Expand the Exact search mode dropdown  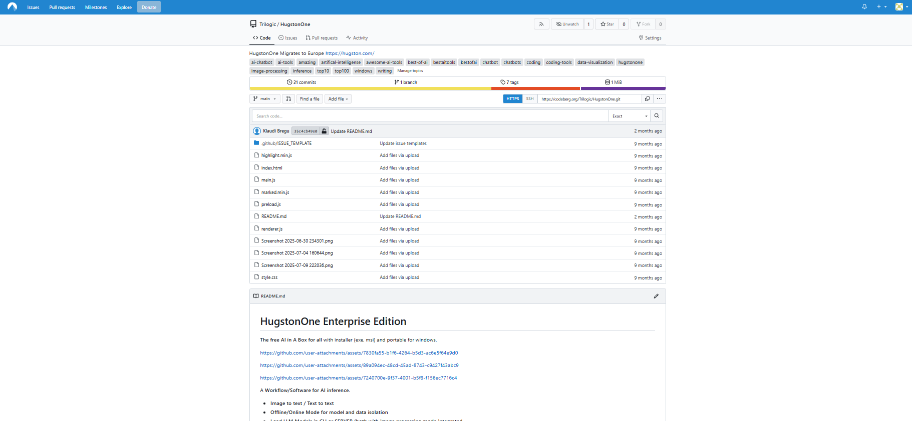click(x=629, y=116)
